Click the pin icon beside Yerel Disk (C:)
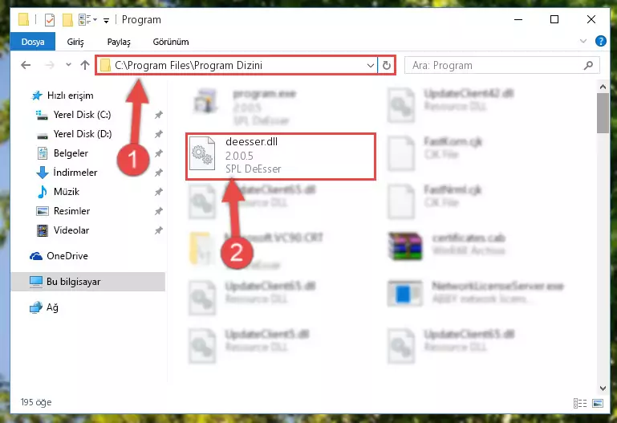The height and width of the screenshot is (423, 617). 158,115
